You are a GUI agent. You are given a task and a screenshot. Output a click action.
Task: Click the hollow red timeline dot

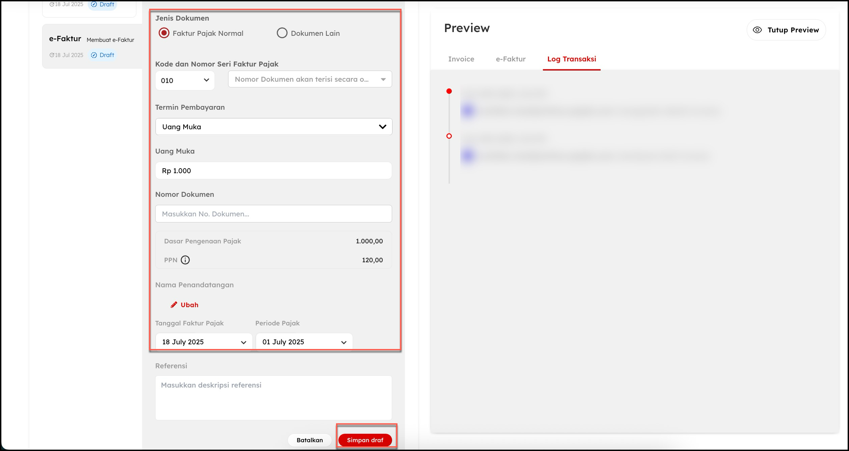tap(449, 136)
